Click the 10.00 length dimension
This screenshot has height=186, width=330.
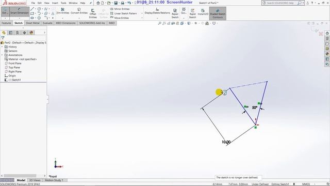click(x=226, y=142)
